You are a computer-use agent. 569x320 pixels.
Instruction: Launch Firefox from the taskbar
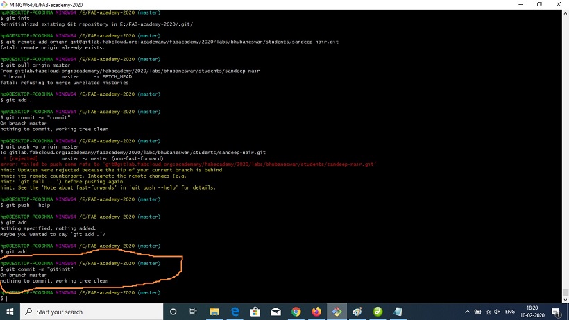[316, 312]
